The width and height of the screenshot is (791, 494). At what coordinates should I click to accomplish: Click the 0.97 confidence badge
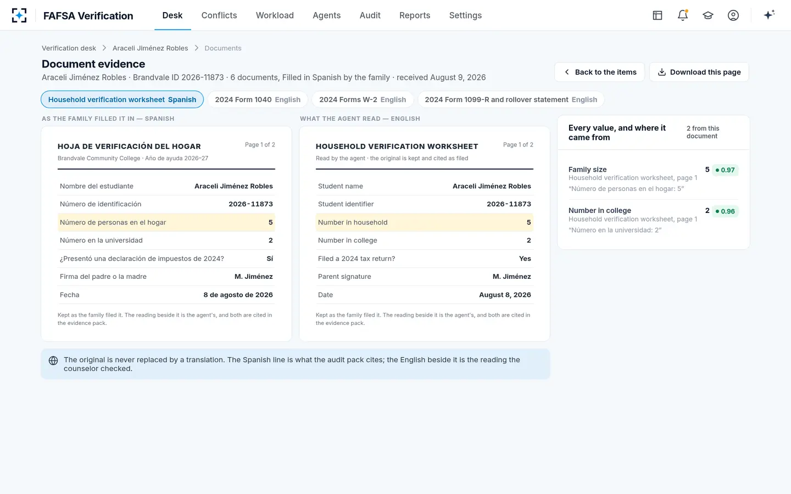[725, 170]
